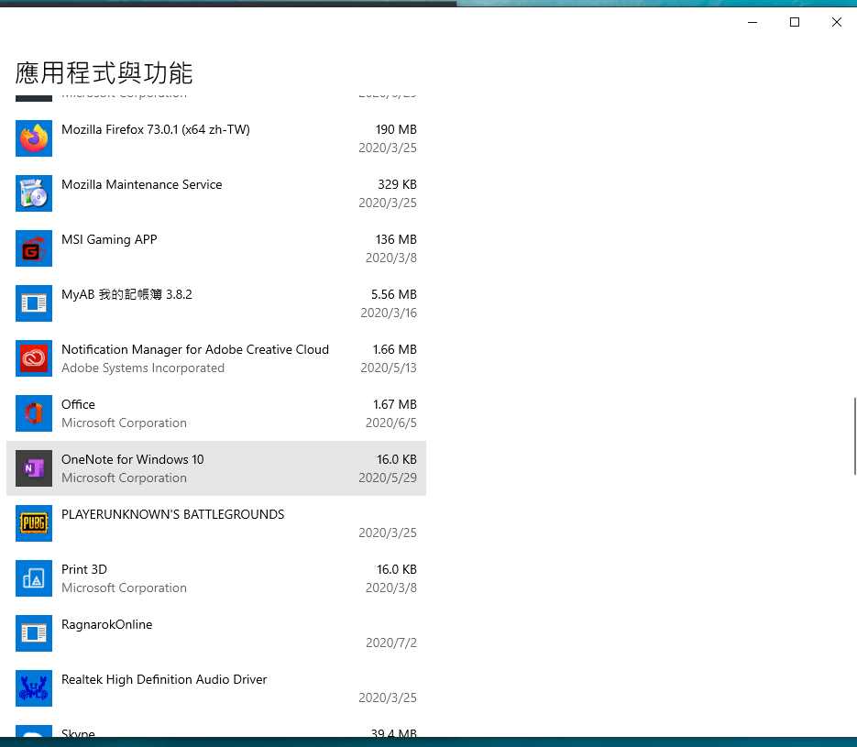
Task: Click the MSI Gaming APP icon
Action: coord(34,248)
